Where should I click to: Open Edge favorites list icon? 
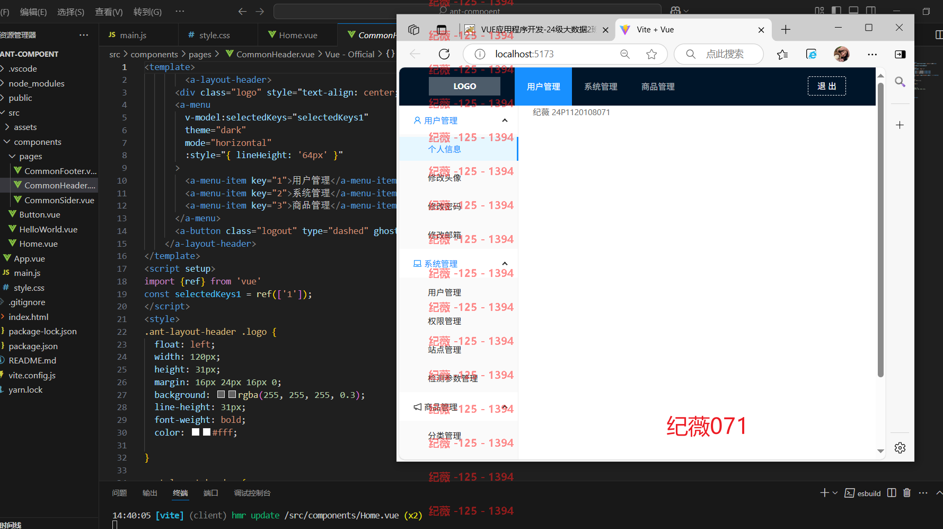pos(782,54)
